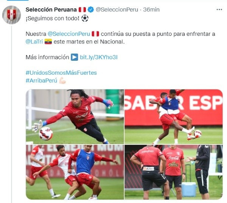Click the Ecuador flag emoji
This screenshot has height=203, width=227.
pos(48,42)
